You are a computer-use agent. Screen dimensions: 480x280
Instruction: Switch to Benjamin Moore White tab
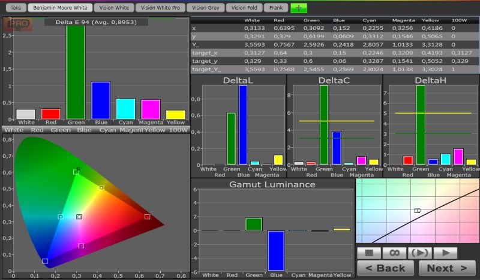[x=58, y=8]
